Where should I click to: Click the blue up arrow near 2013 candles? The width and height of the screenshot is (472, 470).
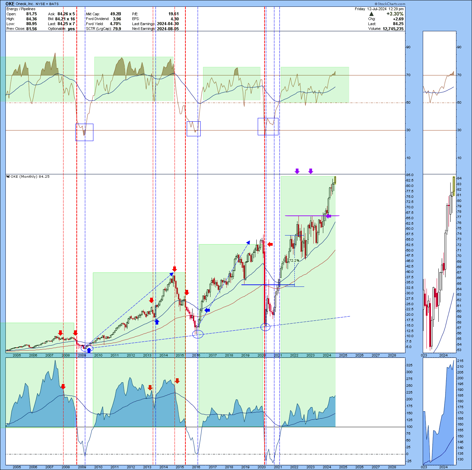(x=157, y=321)
